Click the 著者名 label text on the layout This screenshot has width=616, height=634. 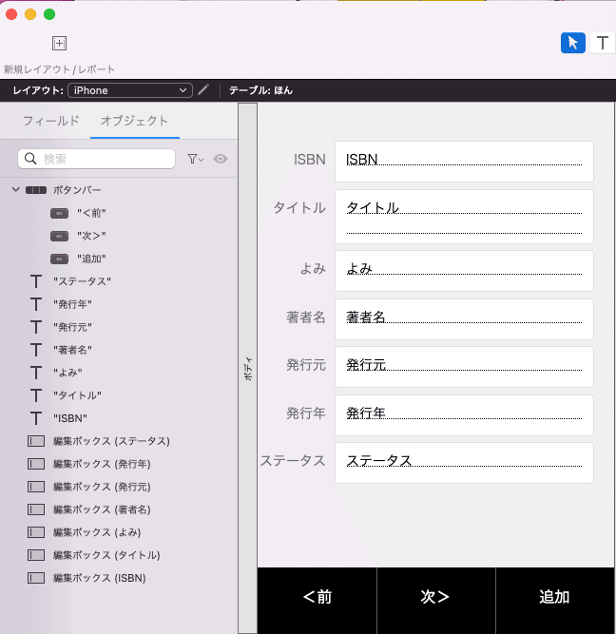[306, 317]
